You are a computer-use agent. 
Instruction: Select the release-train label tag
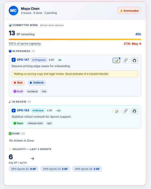click(x=35, y=123)
